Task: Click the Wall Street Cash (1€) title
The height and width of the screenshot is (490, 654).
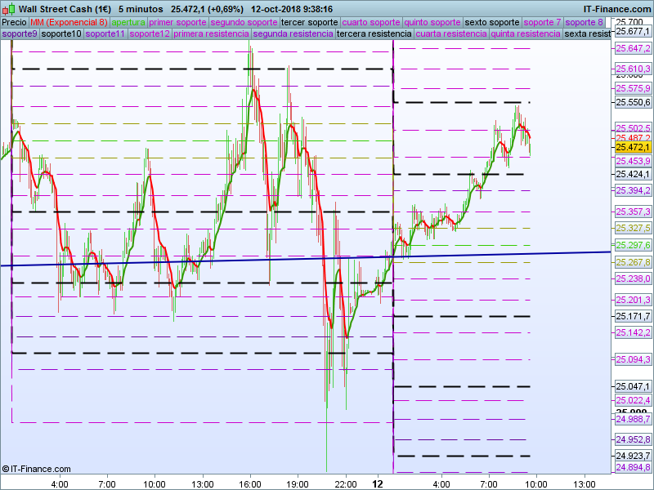Action: (65, 9)
